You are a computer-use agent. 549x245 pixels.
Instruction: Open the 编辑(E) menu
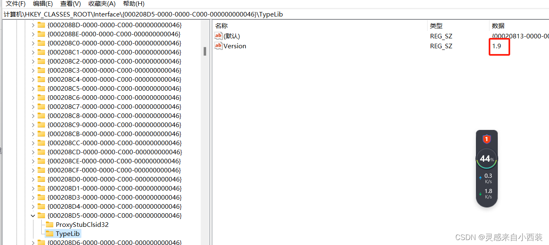[43, 4]
